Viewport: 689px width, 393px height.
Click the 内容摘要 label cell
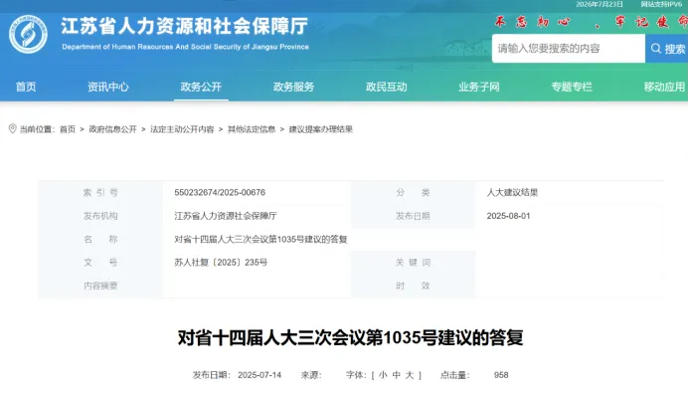click(x=100, y=286)
